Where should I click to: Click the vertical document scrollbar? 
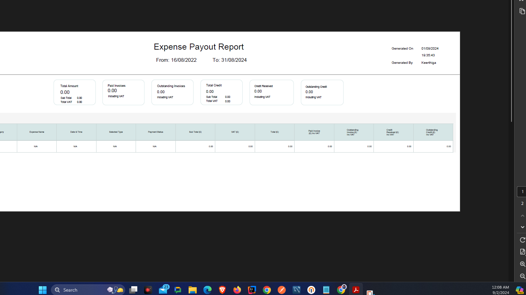pyautogui.click(x=511, y=61)
